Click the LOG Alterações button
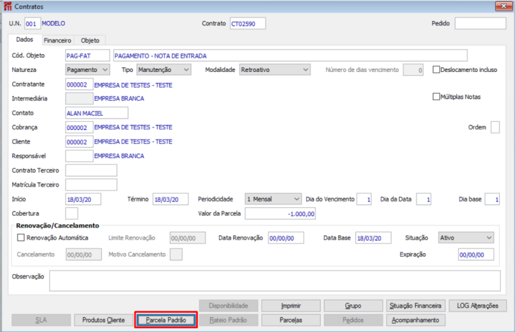 [x=478, y=306]
